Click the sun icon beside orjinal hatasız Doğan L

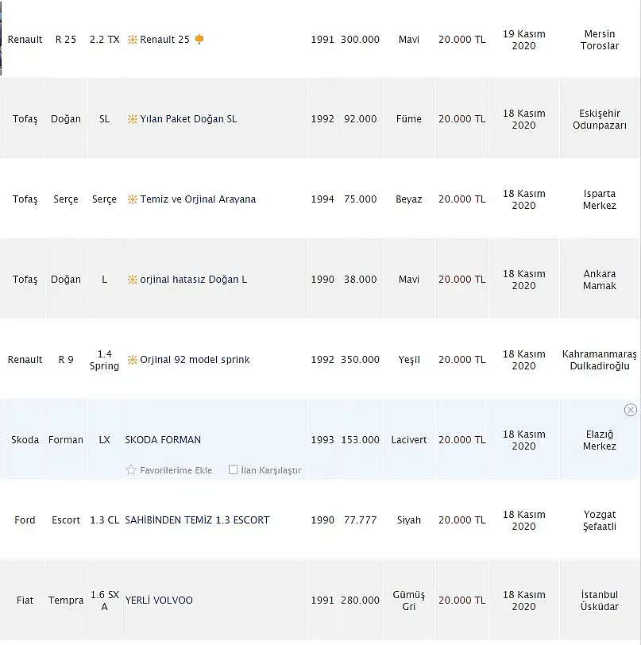pyautogui.click(x=132, y=280)
